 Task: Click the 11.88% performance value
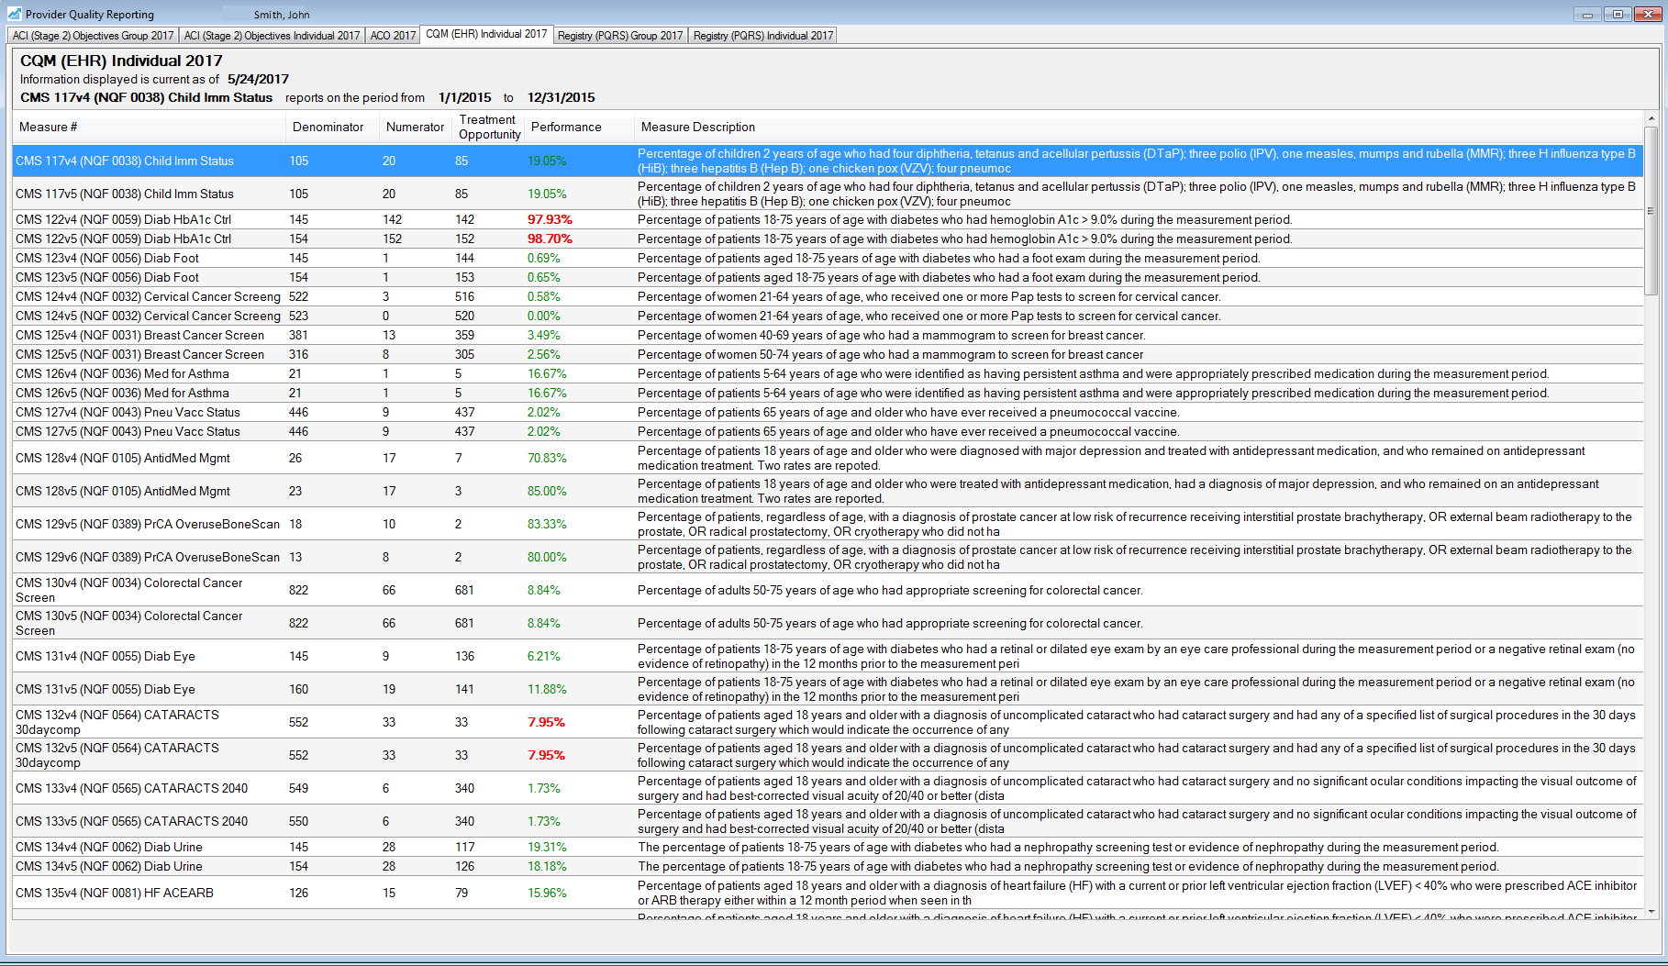[547, 689]
